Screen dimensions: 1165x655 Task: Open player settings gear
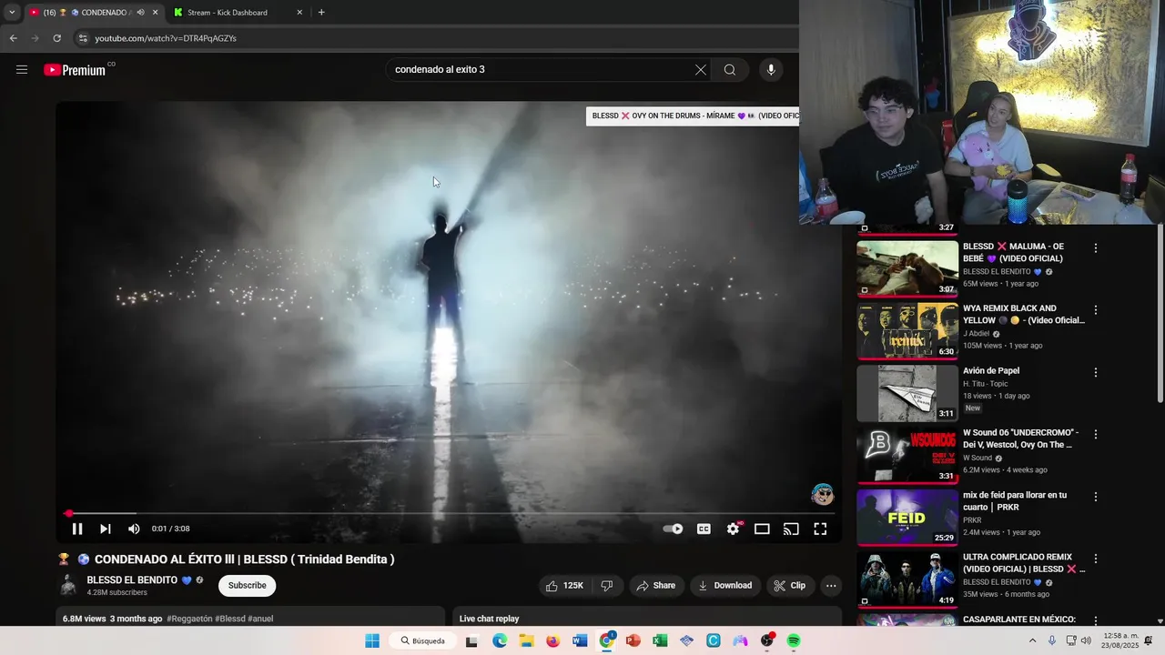click(x=734, y=529)
